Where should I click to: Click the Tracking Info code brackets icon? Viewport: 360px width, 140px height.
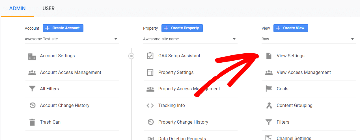(x=150, y=106)
